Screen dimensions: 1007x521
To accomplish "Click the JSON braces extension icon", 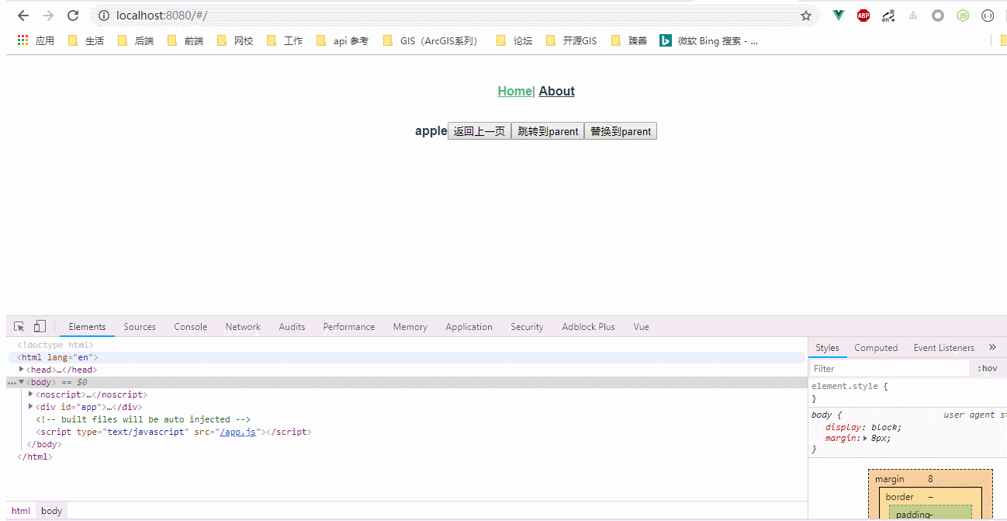I will pyautogui.click(x=988, y=16).
